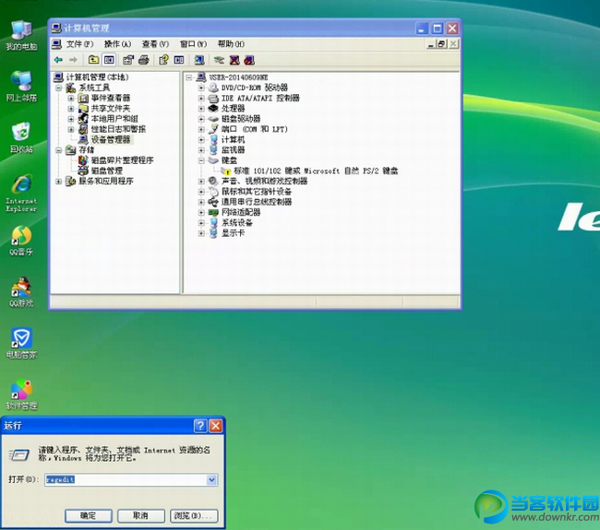Viewport: 600px width, 530px height.
Task: Select 磁盘碎片整理程序 in left tree
Action: 122,160
